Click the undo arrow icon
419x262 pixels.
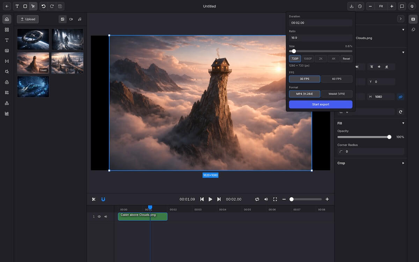44,6
